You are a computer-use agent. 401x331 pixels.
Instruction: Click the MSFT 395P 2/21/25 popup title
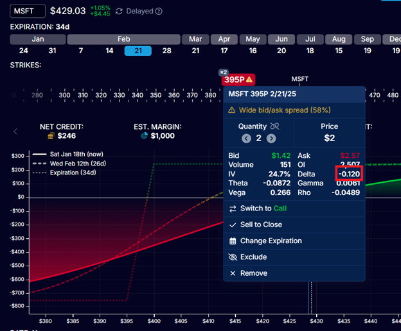(262, 94)
